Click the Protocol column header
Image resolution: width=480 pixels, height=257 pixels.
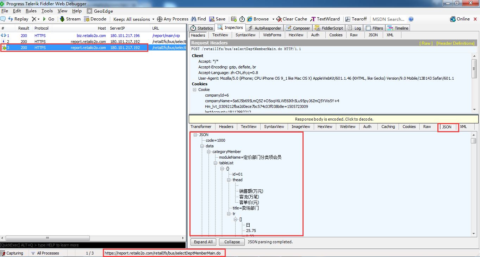pos(42,28)
